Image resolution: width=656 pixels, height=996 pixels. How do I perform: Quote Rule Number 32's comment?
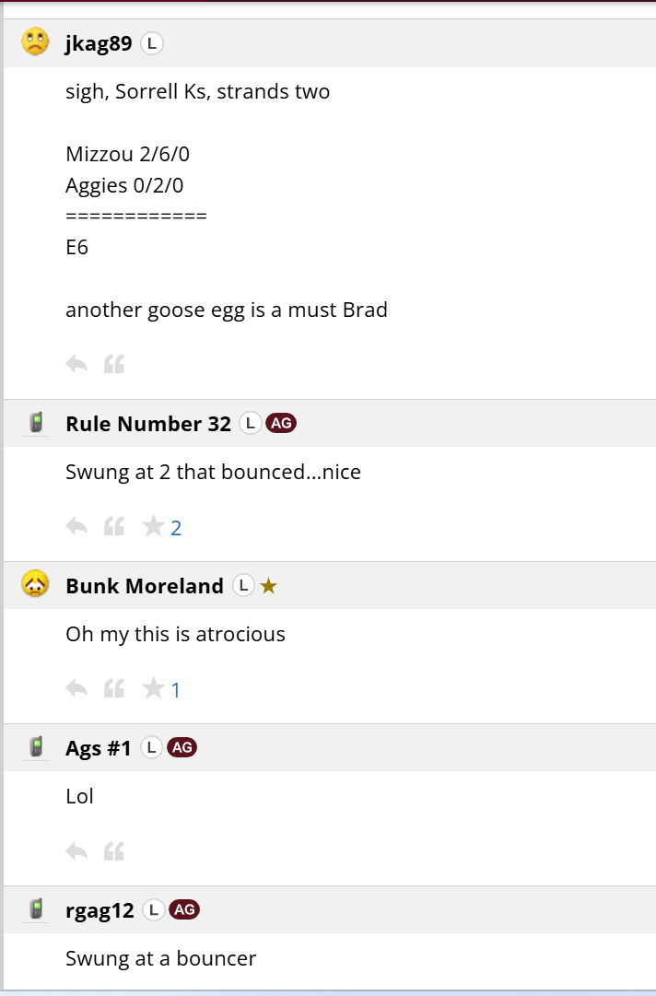point(114,527)
